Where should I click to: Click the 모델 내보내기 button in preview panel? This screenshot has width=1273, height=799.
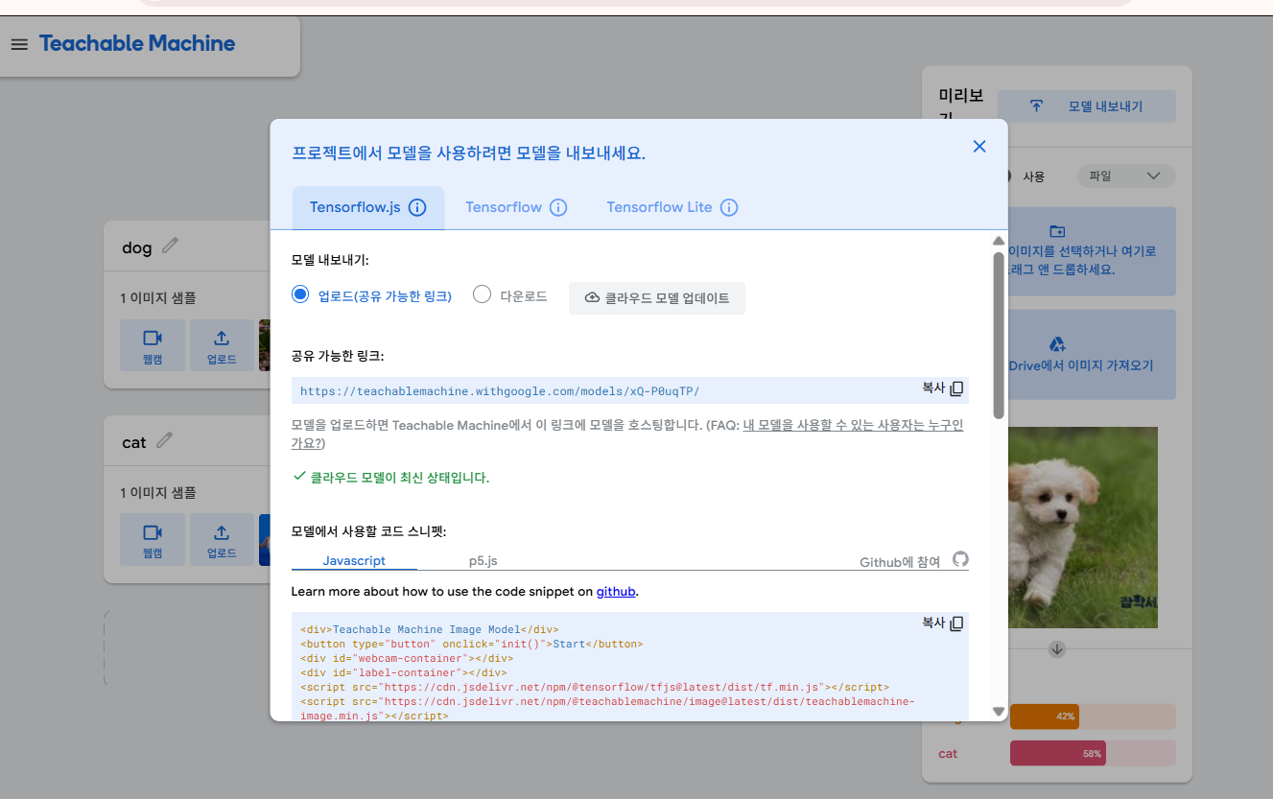(1087, 106)
